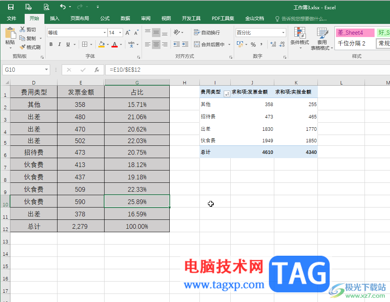Switch to the 插入 ribbon tab

pyautogui.click(x=54, y=19)
